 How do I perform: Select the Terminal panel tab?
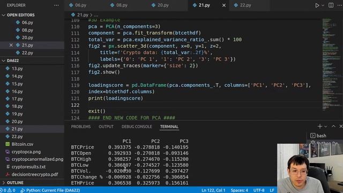point(169,127)
